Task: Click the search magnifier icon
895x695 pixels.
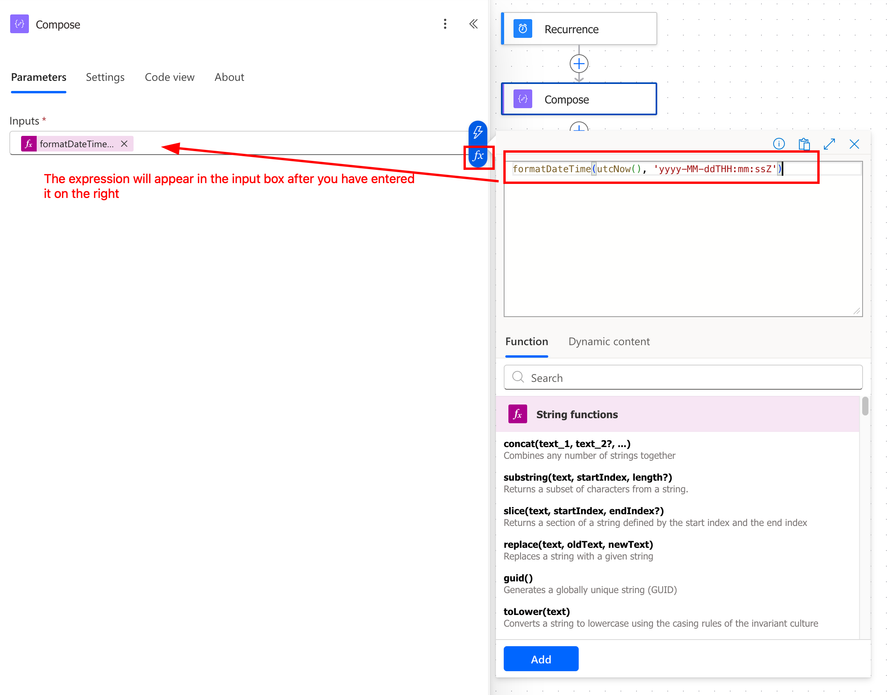Action: click(x=518, y=377)
